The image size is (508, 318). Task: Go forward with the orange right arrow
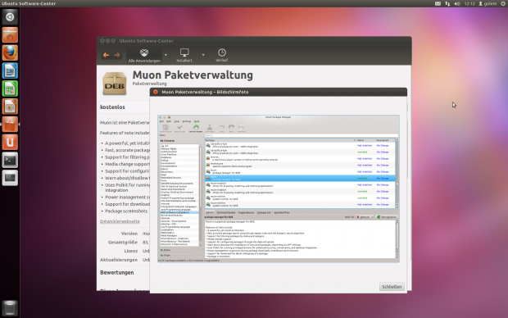[x=117, y=55]
